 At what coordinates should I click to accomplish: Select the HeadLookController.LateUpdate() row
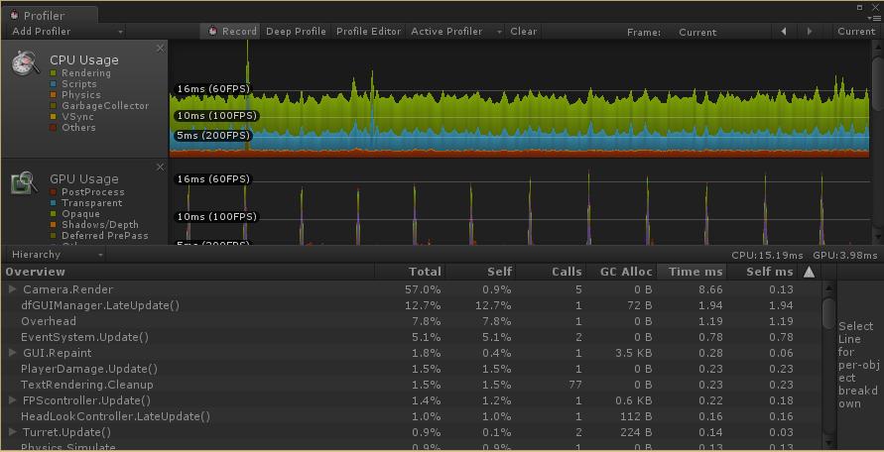[412, 416]
